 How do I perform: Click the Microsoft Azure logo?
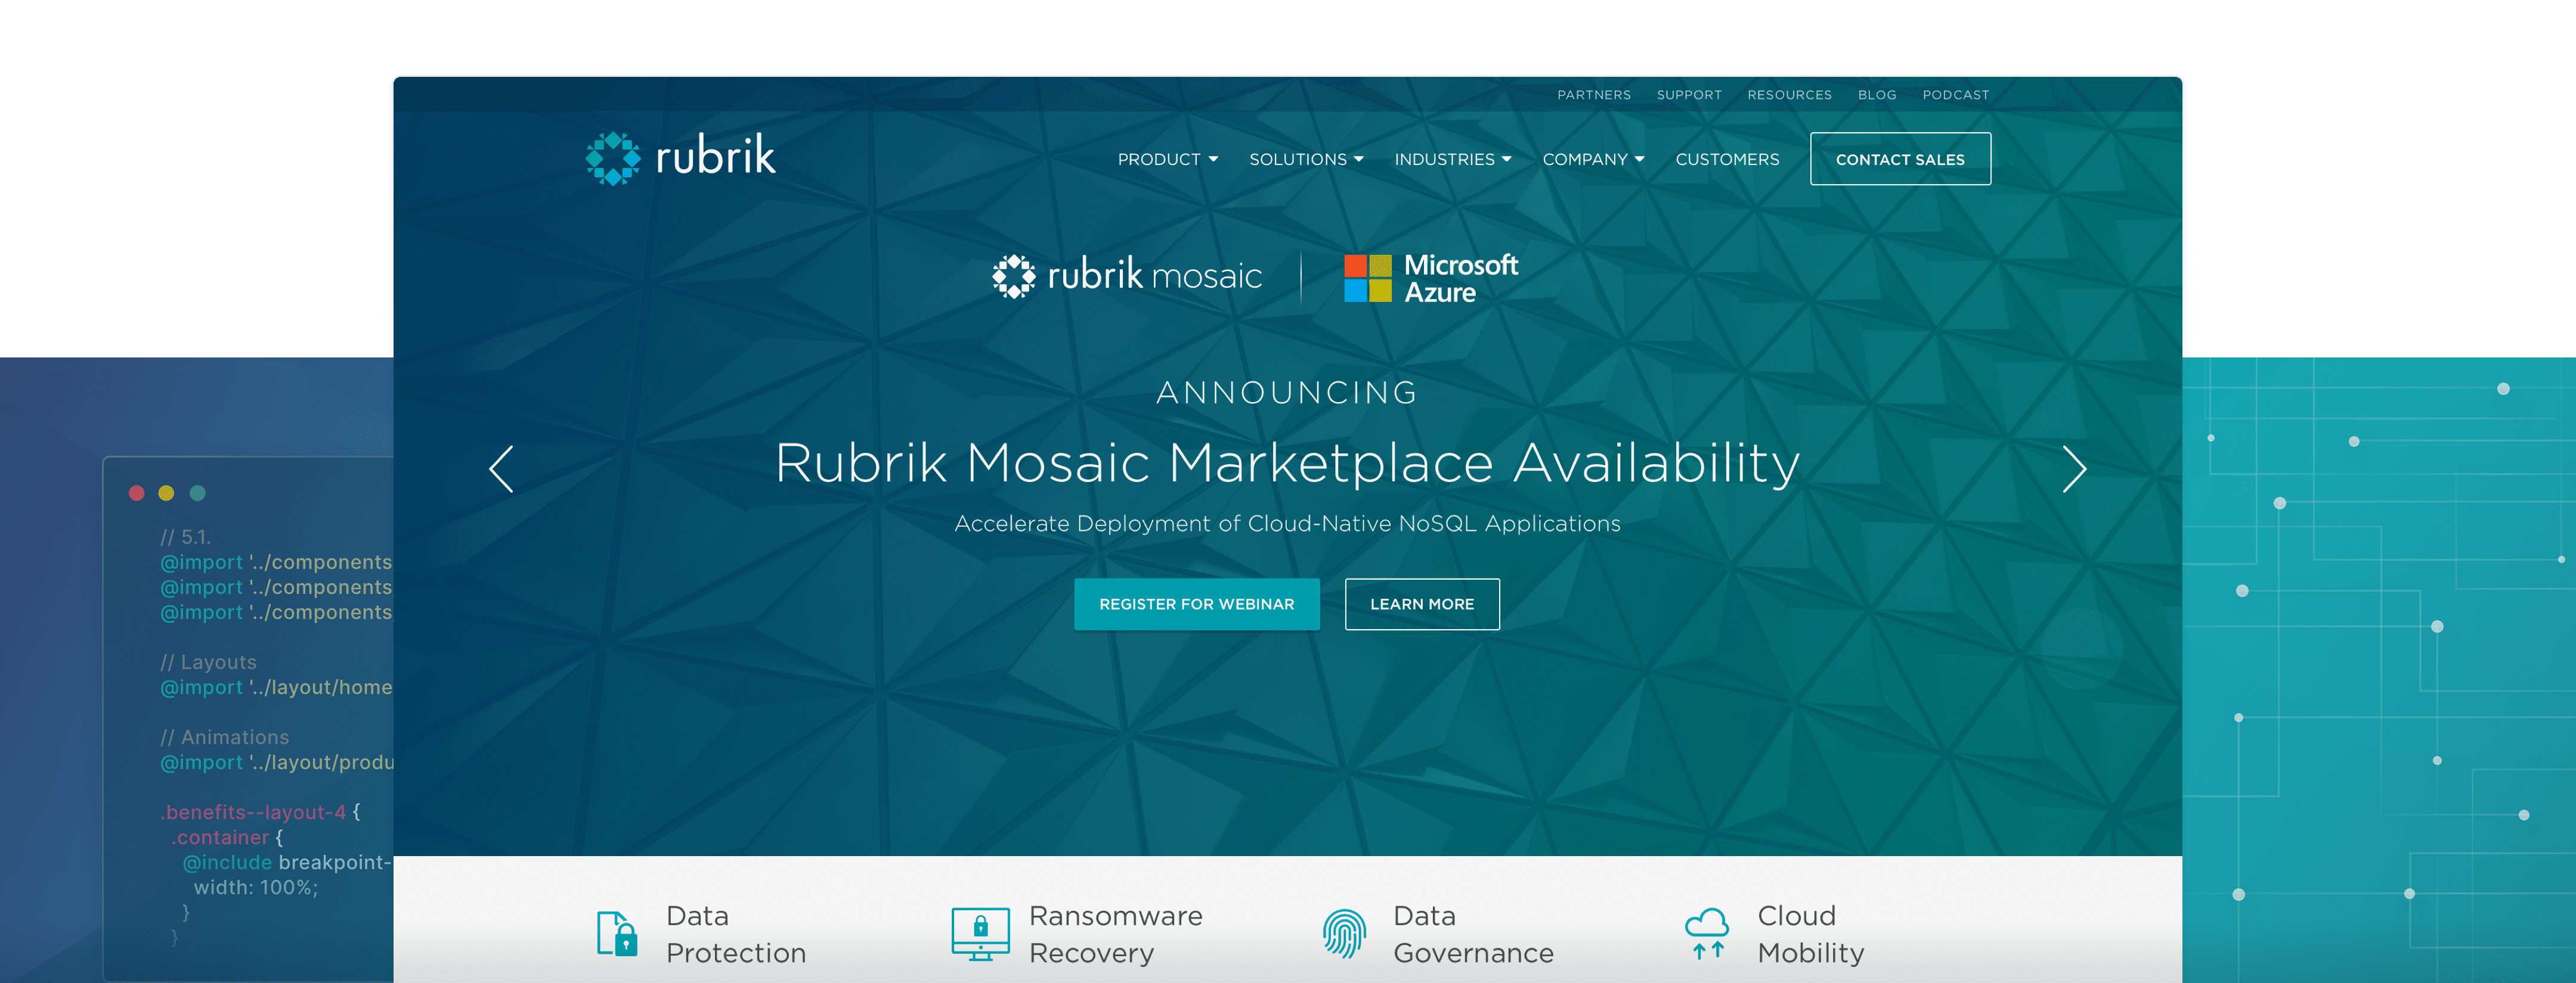[x=1431, y=278]
